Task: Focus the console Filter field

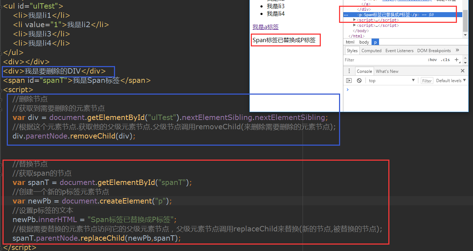Action: [x=427, y=81]
